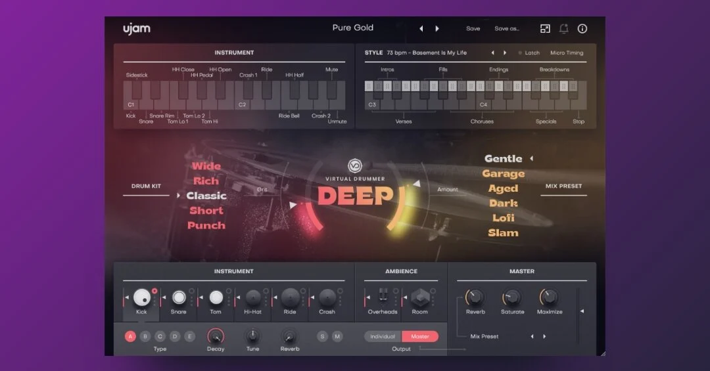This screenshot has height=371, width=710.
Task: Open the info about icon
Action: [582, 28]
